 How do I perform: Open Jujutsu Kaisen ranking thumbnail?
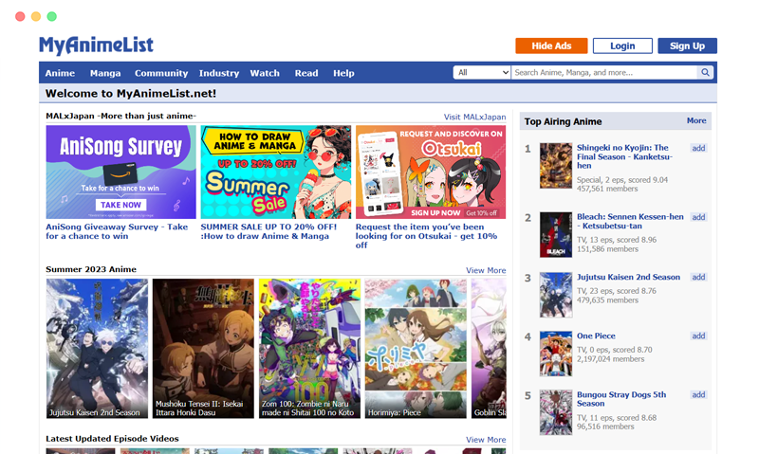point(556,295)
